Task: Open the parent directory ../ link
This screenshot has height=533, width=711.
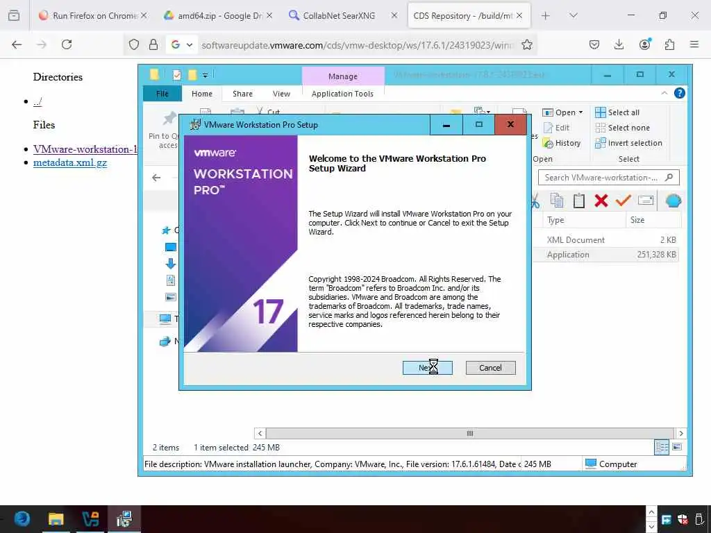Action: click(x=37, y=101)
